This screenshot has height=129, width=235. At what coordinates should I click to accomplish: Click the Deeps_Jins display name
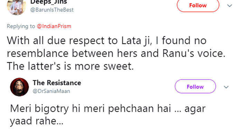tap(49, 2)
